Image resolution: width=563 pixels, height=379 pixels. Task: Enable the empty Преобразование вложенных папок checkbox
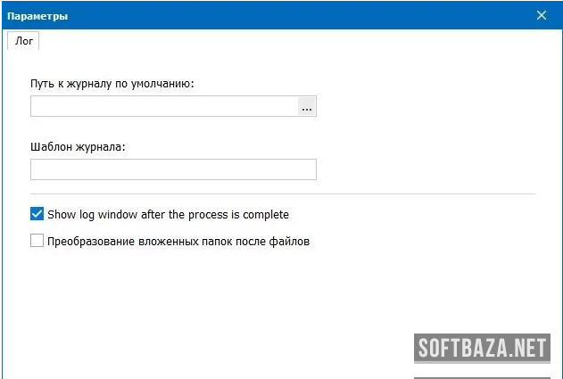click(x=37, y=241)
